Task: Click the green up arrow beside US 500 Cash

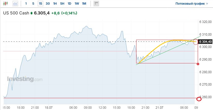Action: coord(31,13)
